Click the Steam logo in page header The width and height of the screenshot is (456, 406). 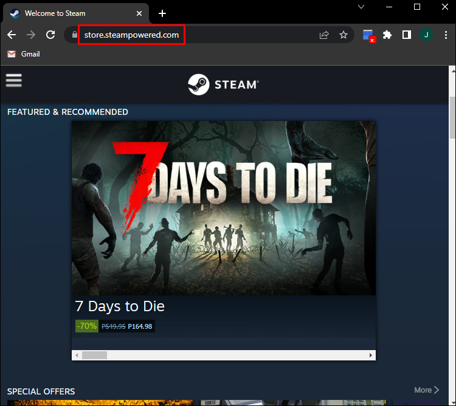point(223,84)
